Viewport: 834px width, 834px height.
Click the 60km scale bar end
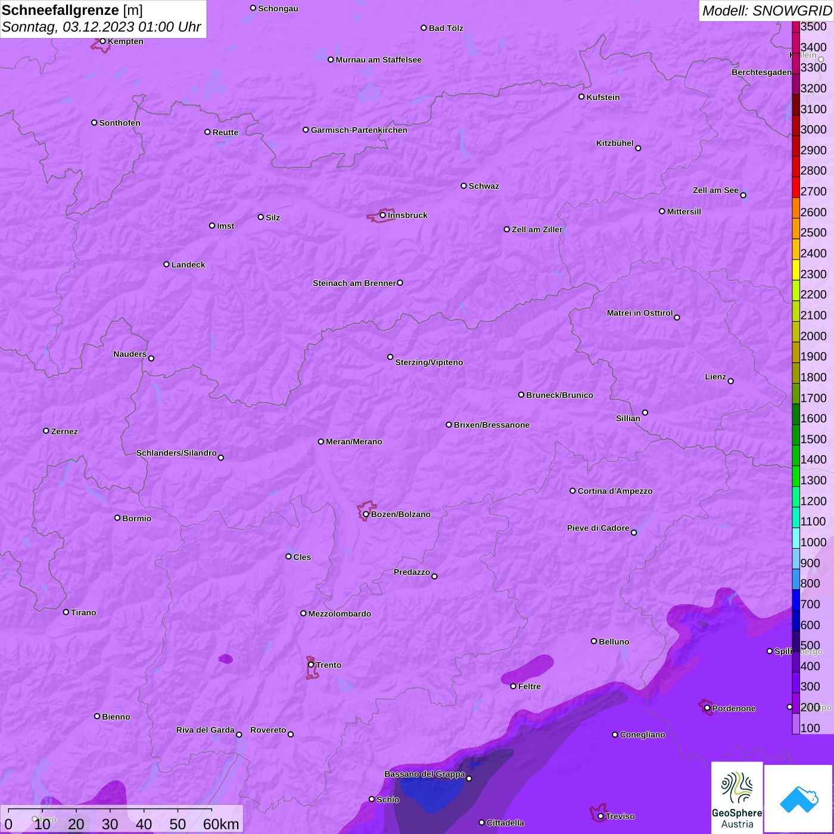pyautogui.click(x=211, y=810)
